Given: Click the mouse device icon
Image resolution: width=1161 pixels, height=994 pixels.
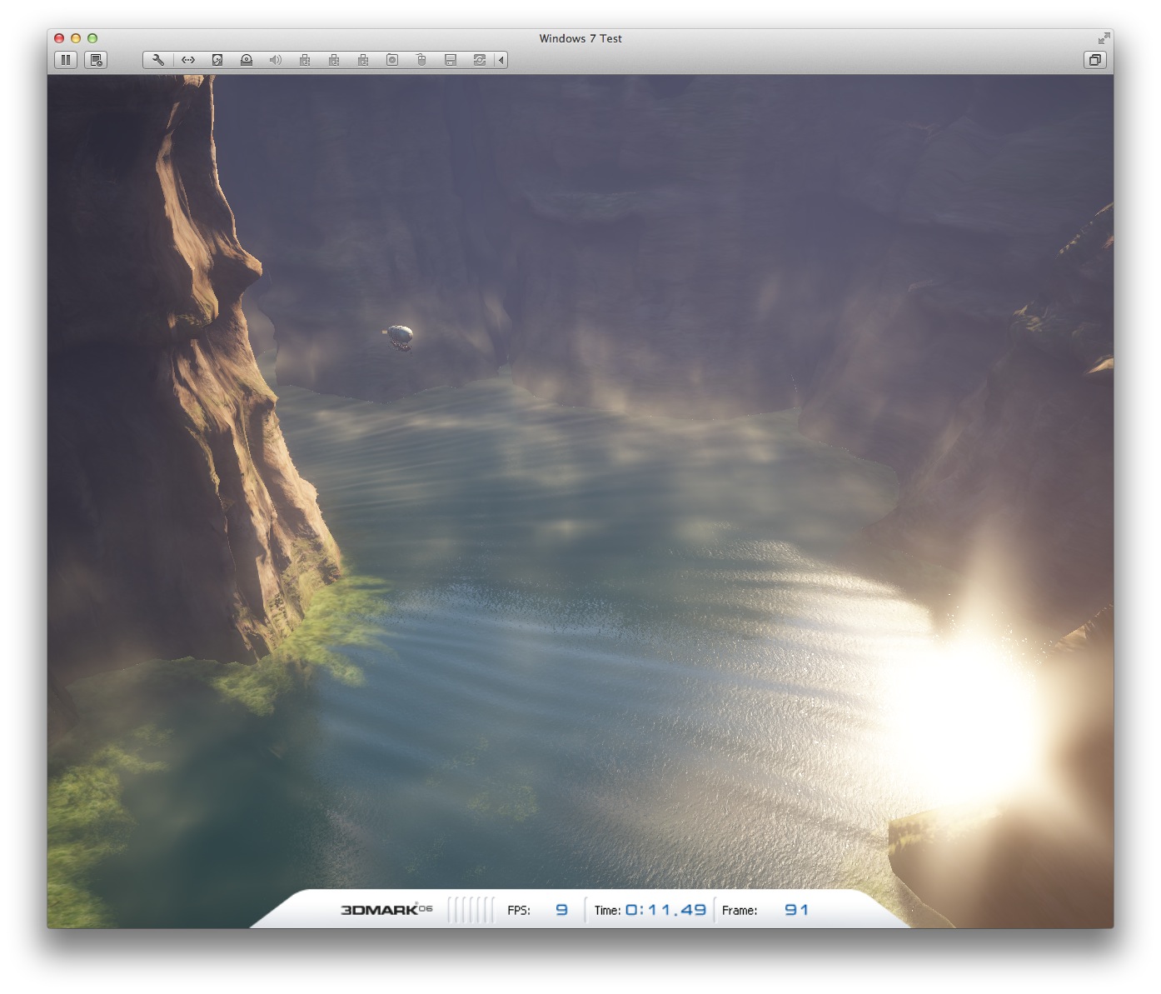Looking at the screenshot, I should pyautogui.click(x=421, y=60).
